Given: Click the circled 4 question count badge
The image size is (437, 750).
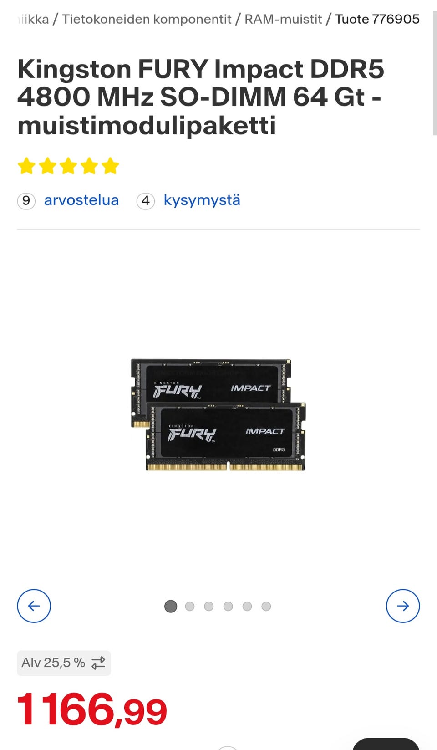Looking at the screenshot, I should point(146,201).
